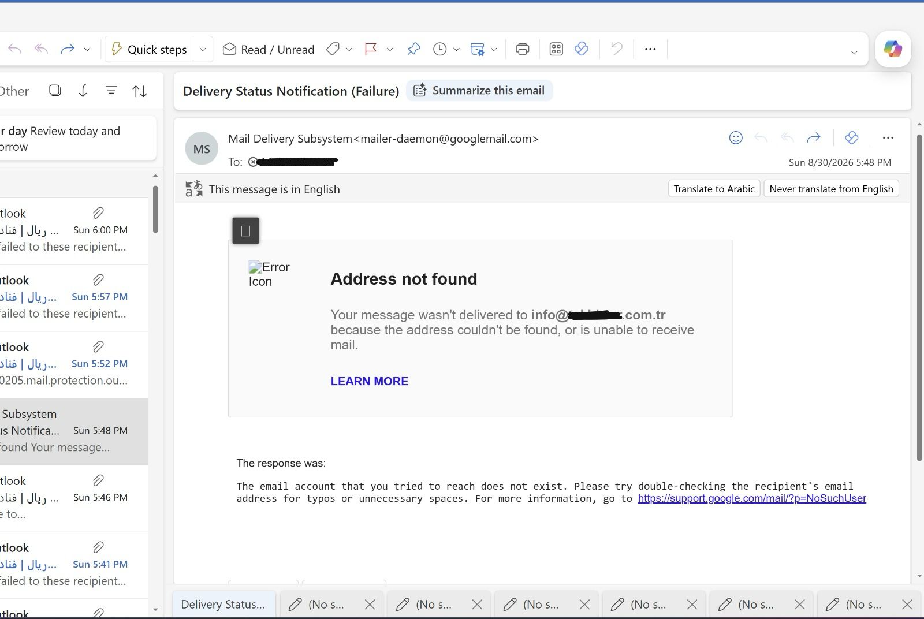
Task: Click the snooze clock icon
Action: 440,49
